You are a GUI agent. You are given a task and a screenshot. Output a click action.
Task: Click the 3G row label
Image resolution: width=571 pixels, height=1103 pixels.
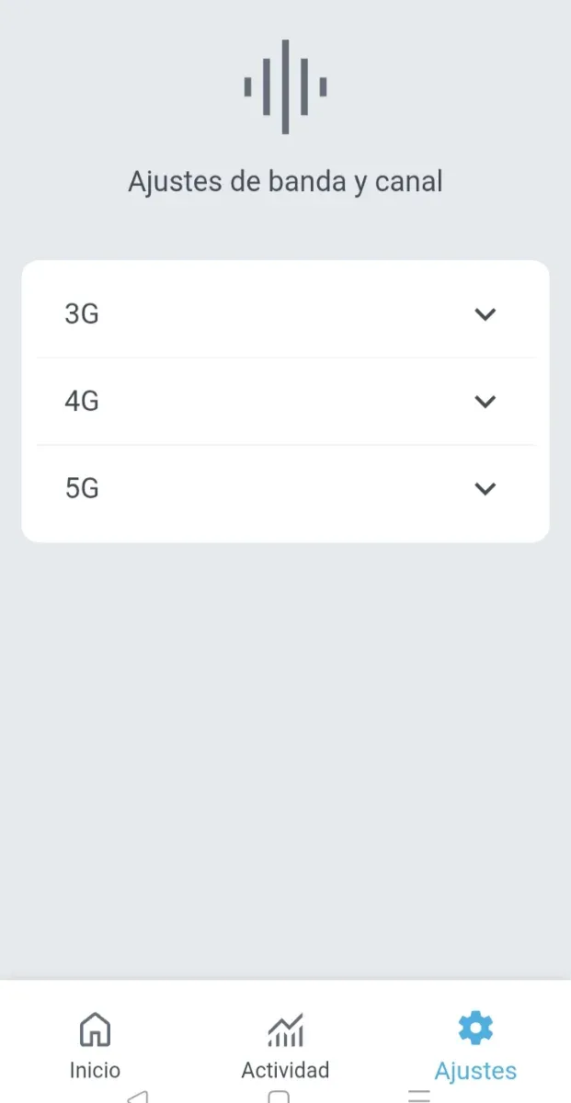tap(82, 313)
